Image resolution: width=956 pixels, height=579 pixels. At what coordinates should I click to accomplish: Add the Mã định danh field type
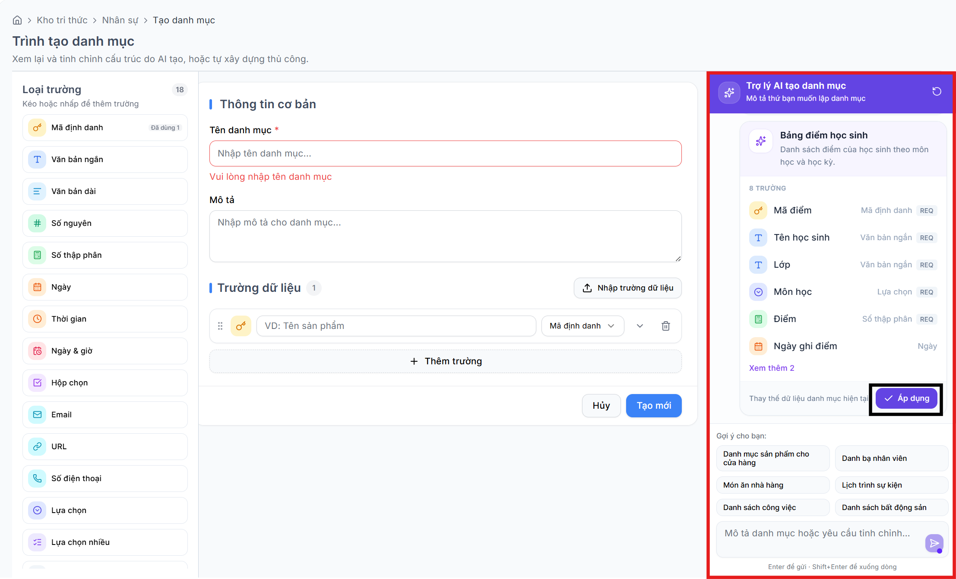[105, 128]
